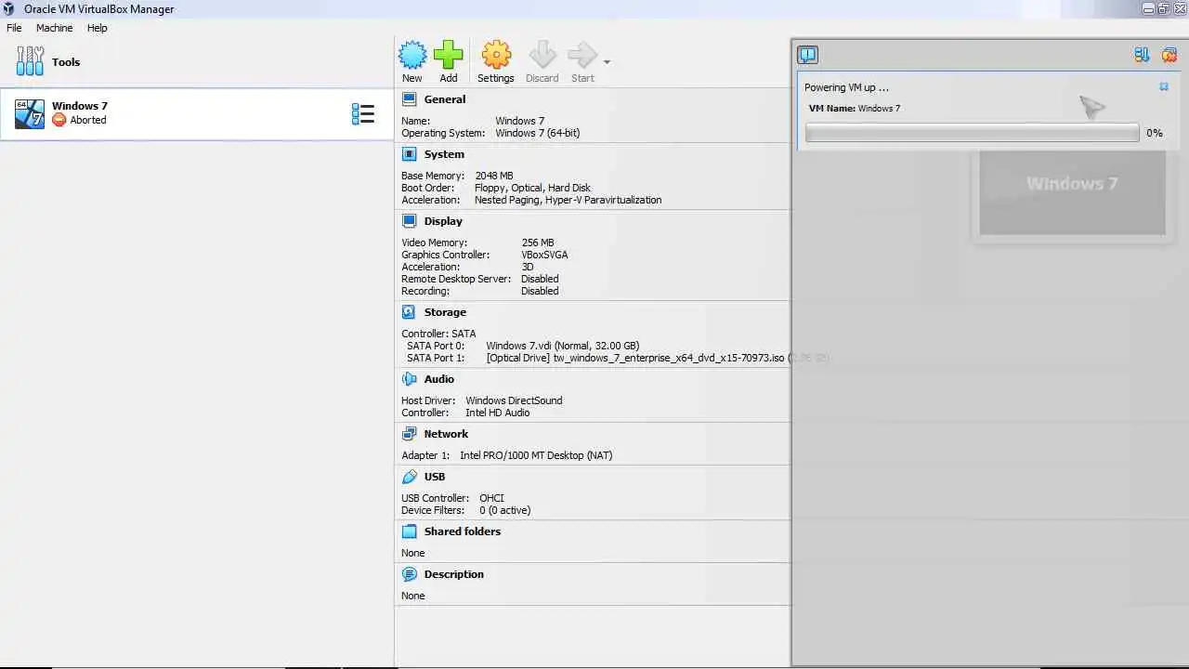Screen dimensions: 1189x669
Task: Click the Aborted state icon
Action: click(59, 120)
